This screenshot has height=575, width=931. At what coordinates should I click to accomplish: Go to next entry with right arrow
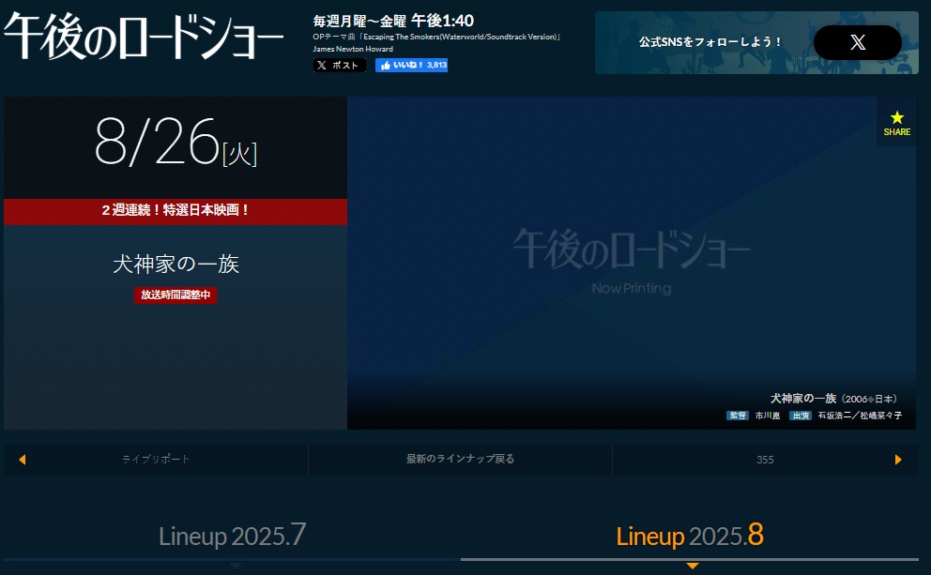coord(898,460)
